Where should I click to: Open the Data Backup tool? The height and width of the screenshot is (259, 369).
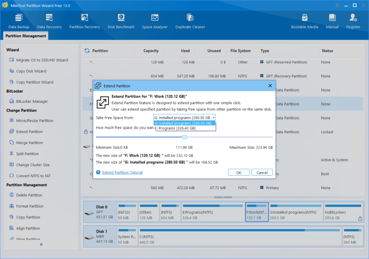(19, 21)
